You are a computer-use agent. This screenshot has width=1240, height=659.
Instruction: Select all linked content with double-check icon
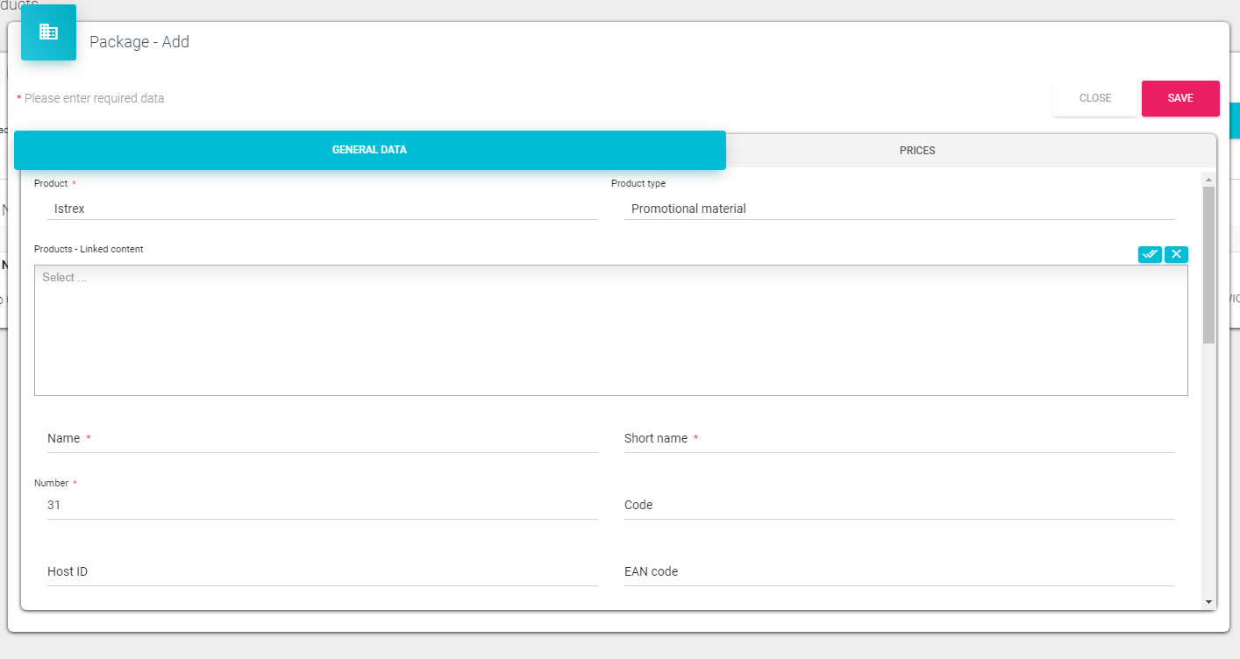tap(1150, 254)
